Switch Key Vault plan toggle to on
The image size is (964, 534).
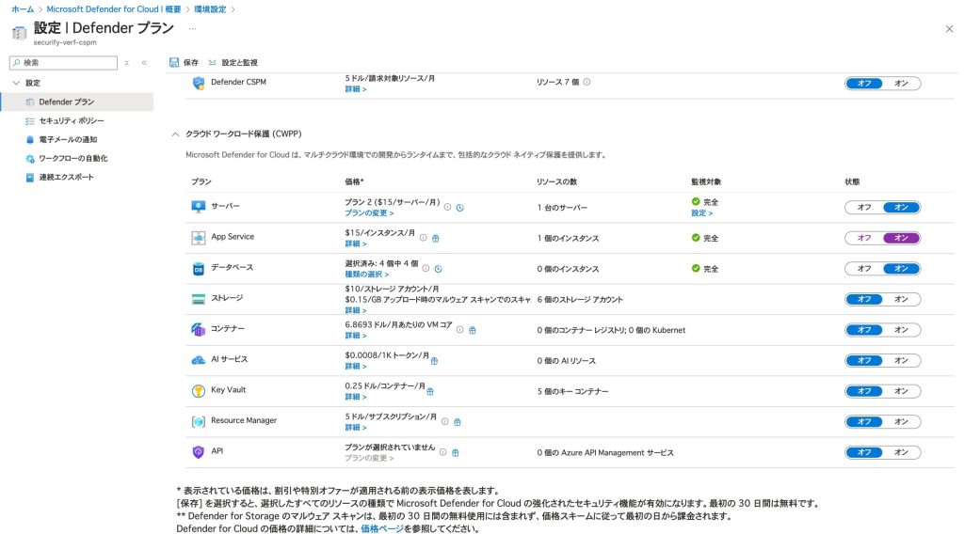(x=901, y=391)
